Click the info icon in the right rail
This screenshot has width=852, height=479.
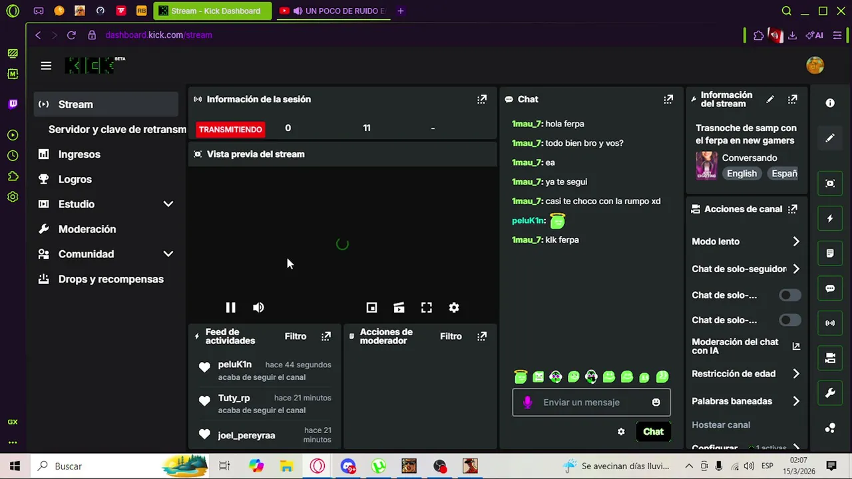[x=830, y=103]
